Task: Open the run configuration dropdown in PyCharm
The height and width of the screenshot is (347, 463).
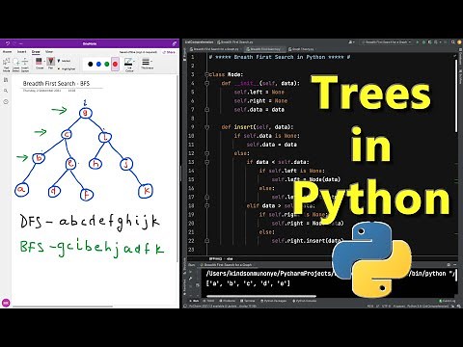Action: click(386, 42)
